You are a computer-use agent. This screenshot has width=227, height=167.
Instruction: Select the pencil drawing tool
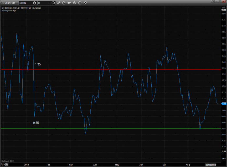click(x=59, y=3)
